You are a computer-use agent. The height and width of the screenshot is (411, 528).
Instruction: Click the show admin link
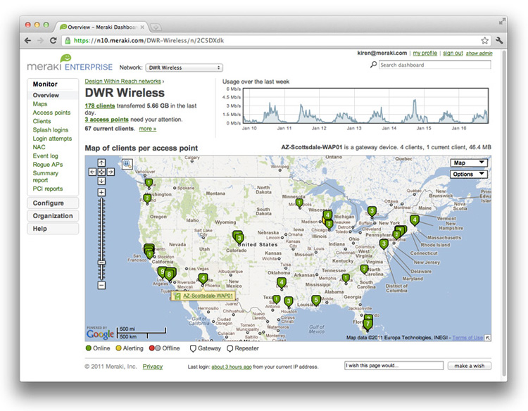[479, 53]
